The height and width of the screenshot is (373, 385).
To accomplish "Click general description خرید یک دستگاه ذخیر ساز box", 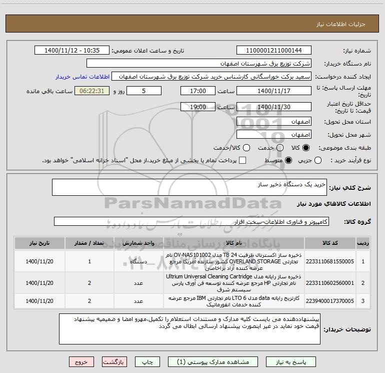I will coord(189,187).
